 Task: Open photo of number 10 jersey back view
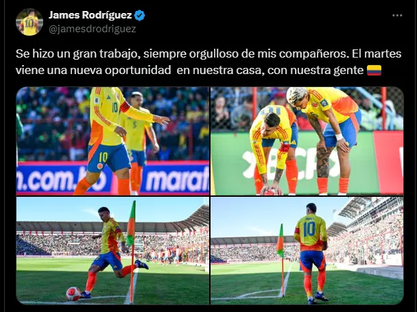click(307, 251)
